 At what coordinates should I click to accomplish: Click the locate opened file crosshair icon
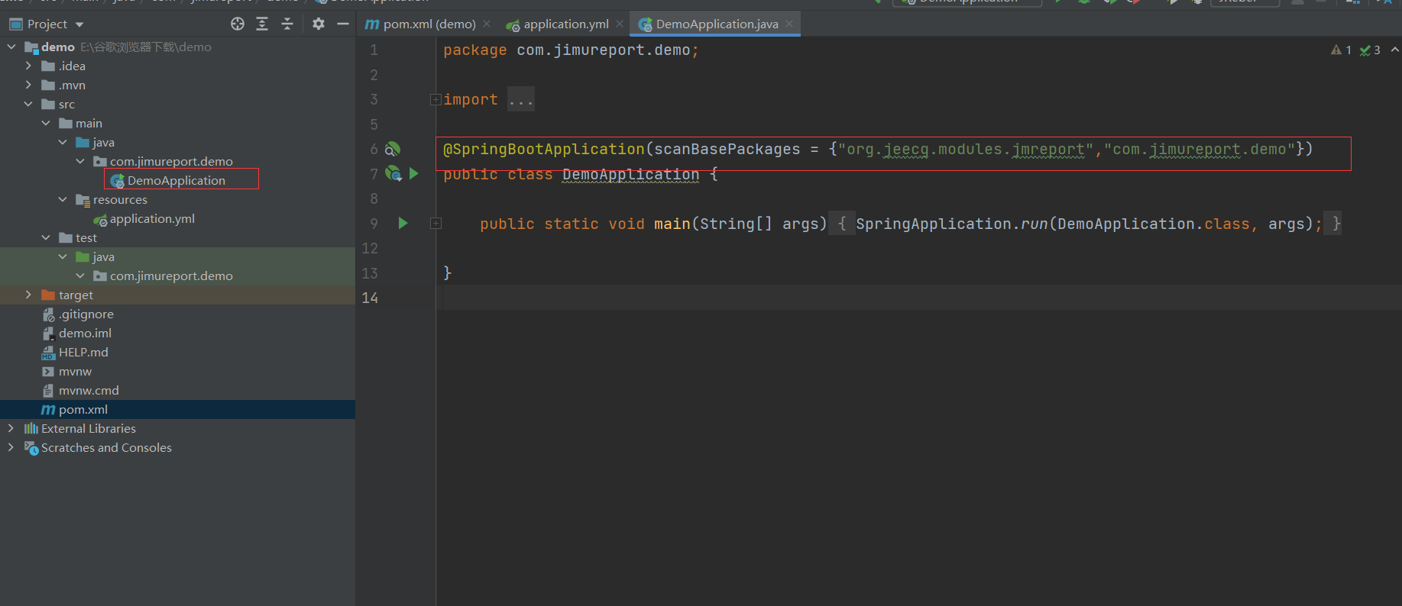tap(238, 24)
